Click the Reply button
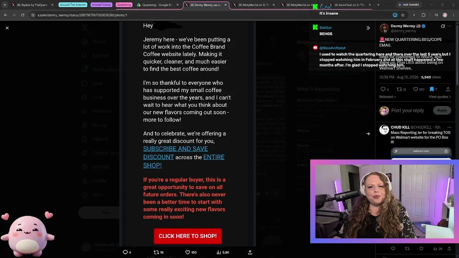This screenshot has height=258, width=459. 442,110
